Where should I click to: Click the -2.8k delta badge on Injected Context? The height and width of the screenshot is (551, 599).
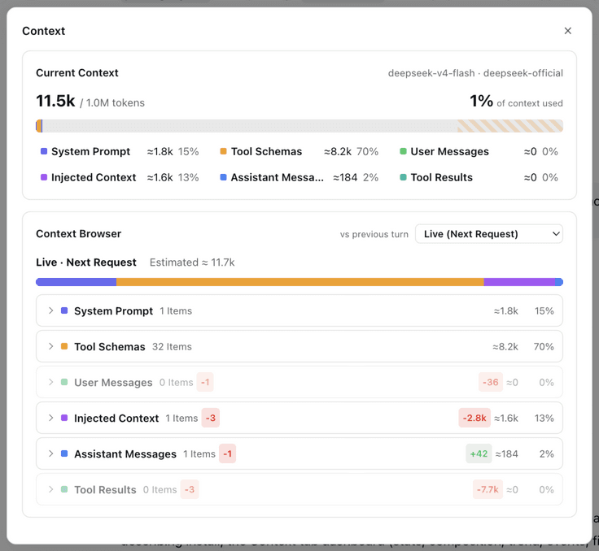tap(474, 418)
